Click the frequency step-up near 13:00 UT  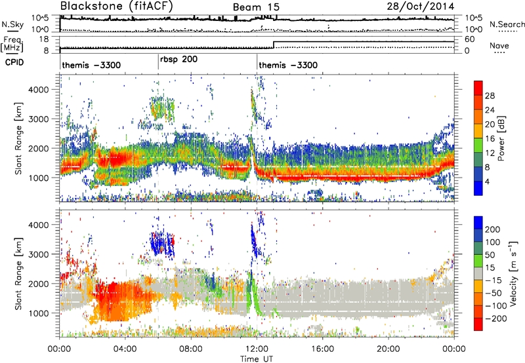pyautogui.click(x=274, y=45)
